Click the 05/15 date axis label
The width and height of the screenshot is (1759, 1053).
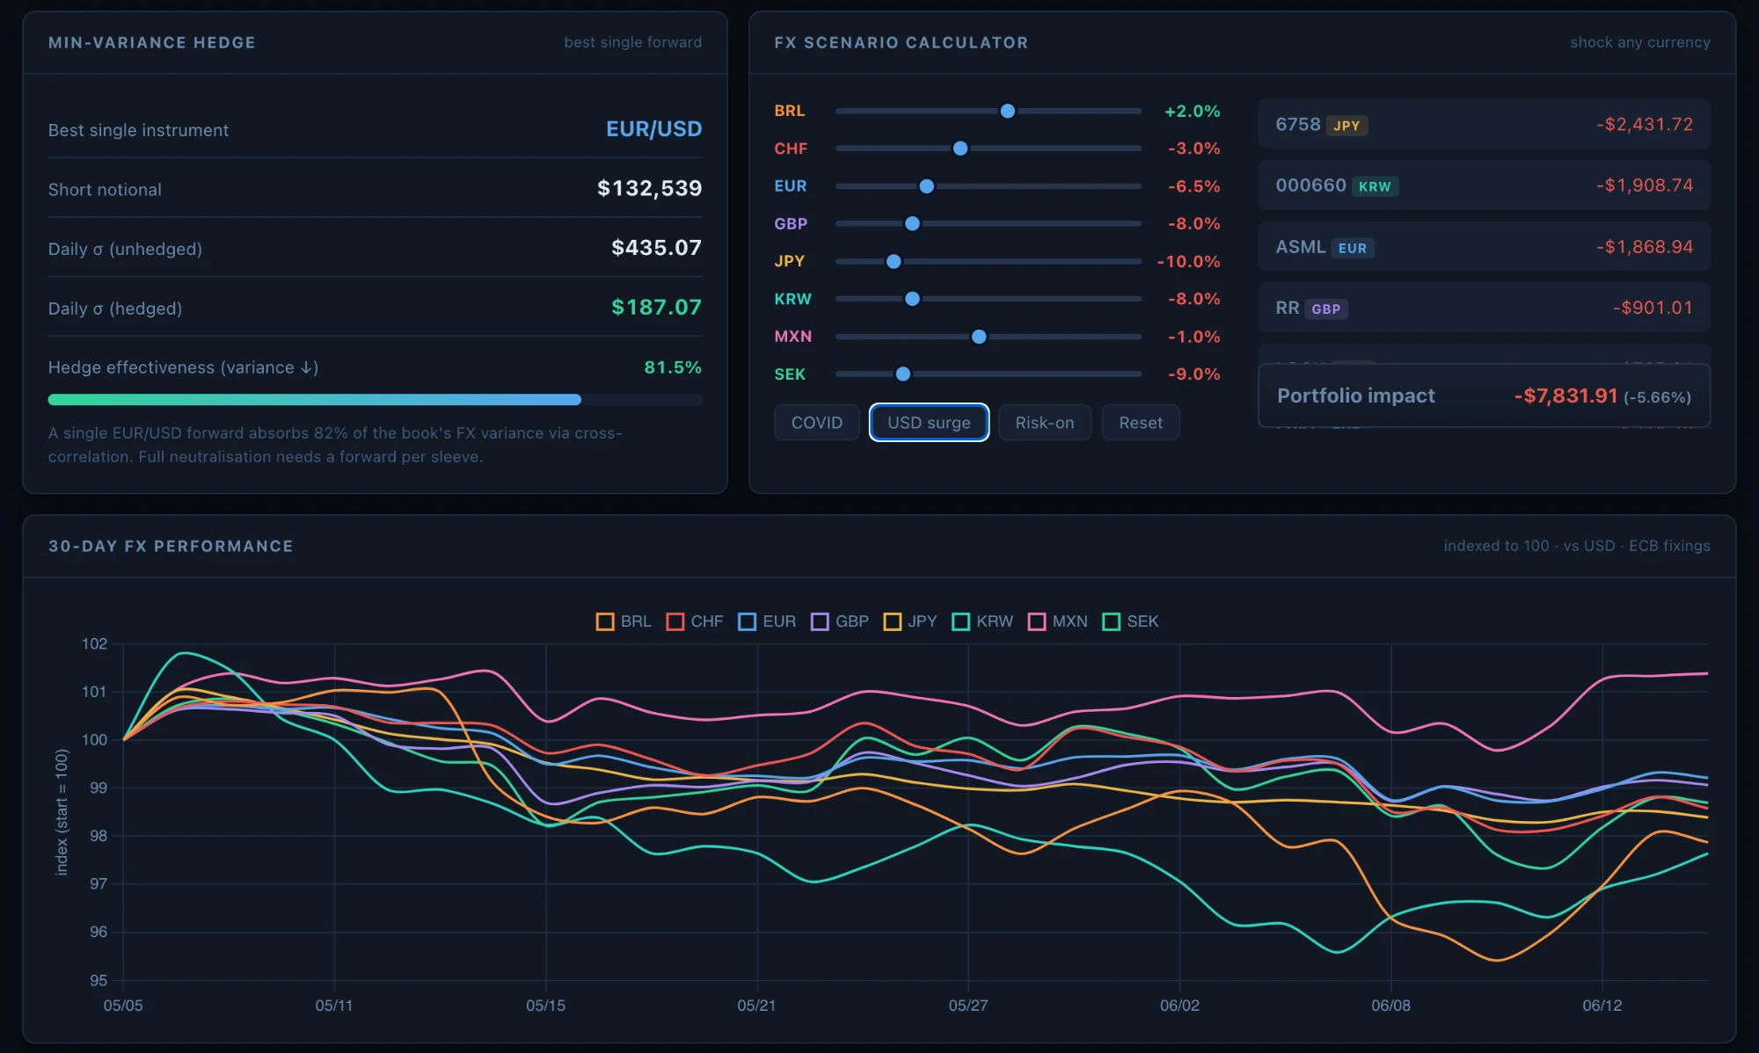point(545,1006)
